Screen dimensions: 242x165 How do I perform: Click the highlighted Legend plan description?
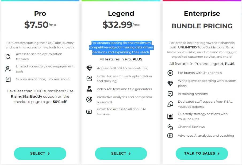coord(121,47)
